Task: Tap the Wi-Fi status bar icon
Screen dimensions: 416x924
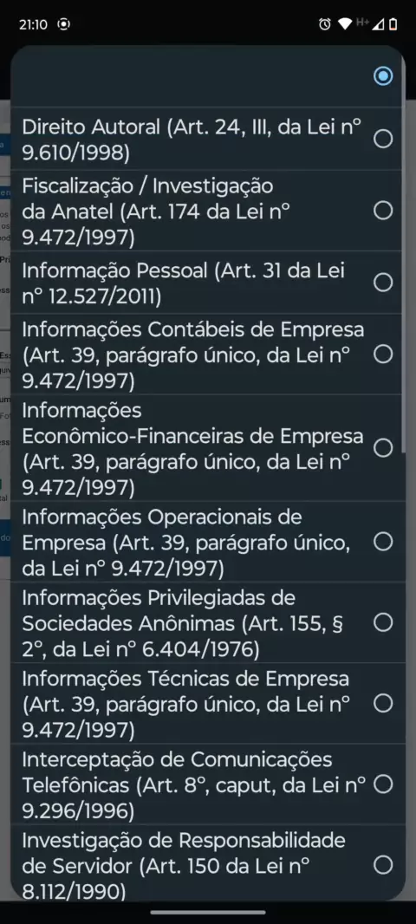Action: [x=345, y=24]
